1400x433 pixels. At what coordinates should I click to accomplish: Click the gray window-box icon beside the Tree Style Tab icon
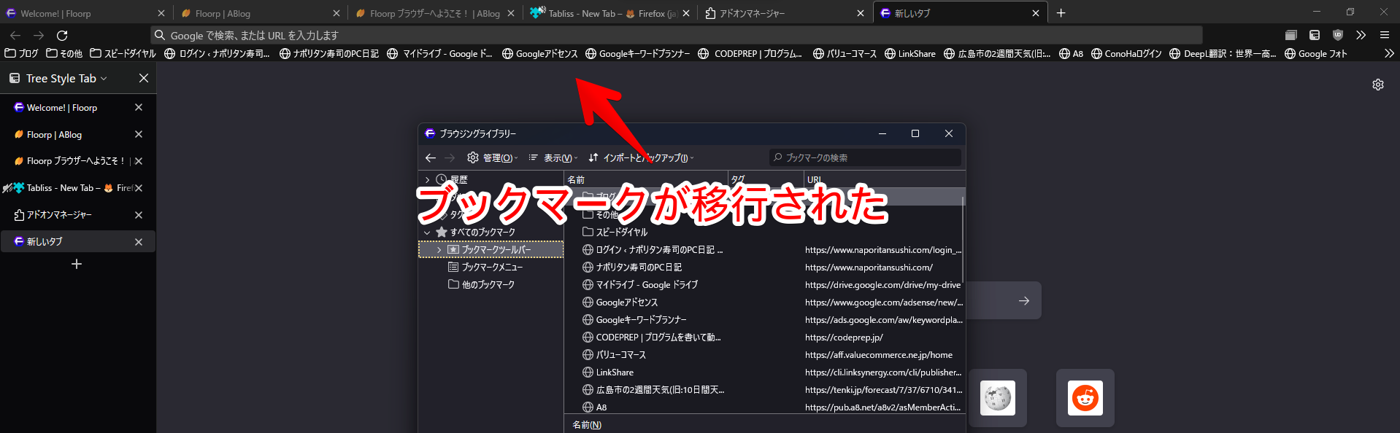coord(1291,35)
